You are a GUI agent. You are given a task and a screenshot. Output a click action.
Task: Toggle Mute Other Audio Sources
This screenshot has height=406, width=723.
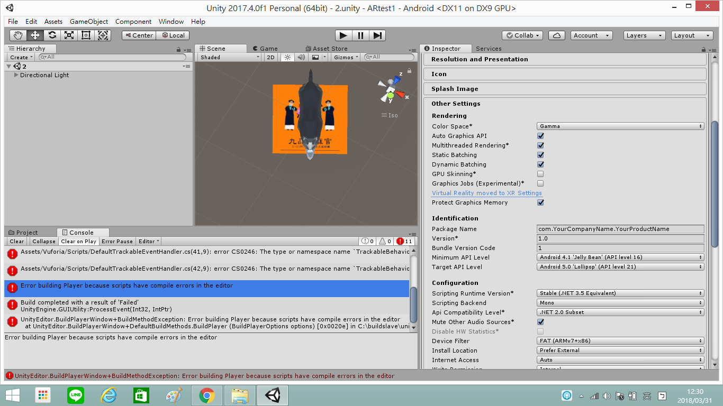540,322
